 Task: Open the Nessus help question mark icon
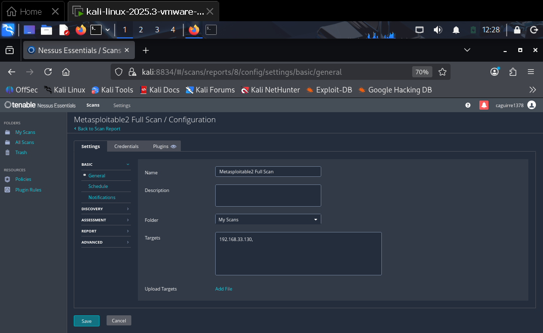pos(468,105)
